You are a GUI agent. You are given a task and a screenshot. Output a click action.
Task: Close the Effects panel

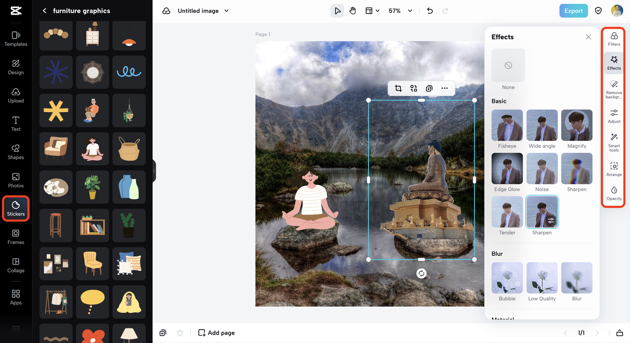[x=588, y=37]
